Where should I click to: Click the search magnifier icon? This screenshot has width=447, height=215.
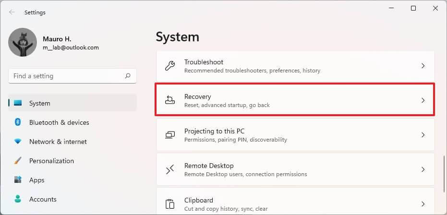point(128,76)
